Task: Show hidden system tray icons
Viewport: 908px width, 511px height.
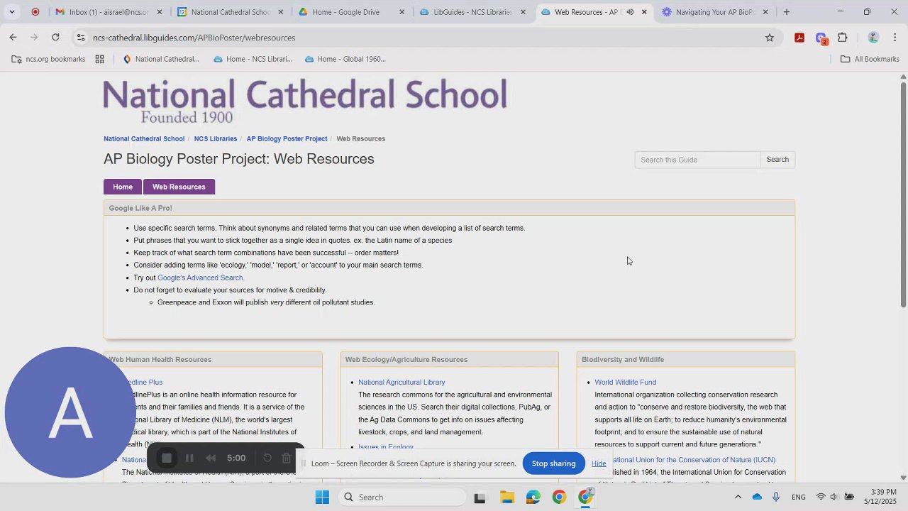Action: (738, 497)
